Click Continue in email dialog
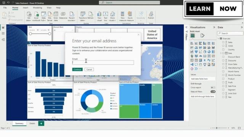This screenshot has height=137, width=244. (77, 69)
